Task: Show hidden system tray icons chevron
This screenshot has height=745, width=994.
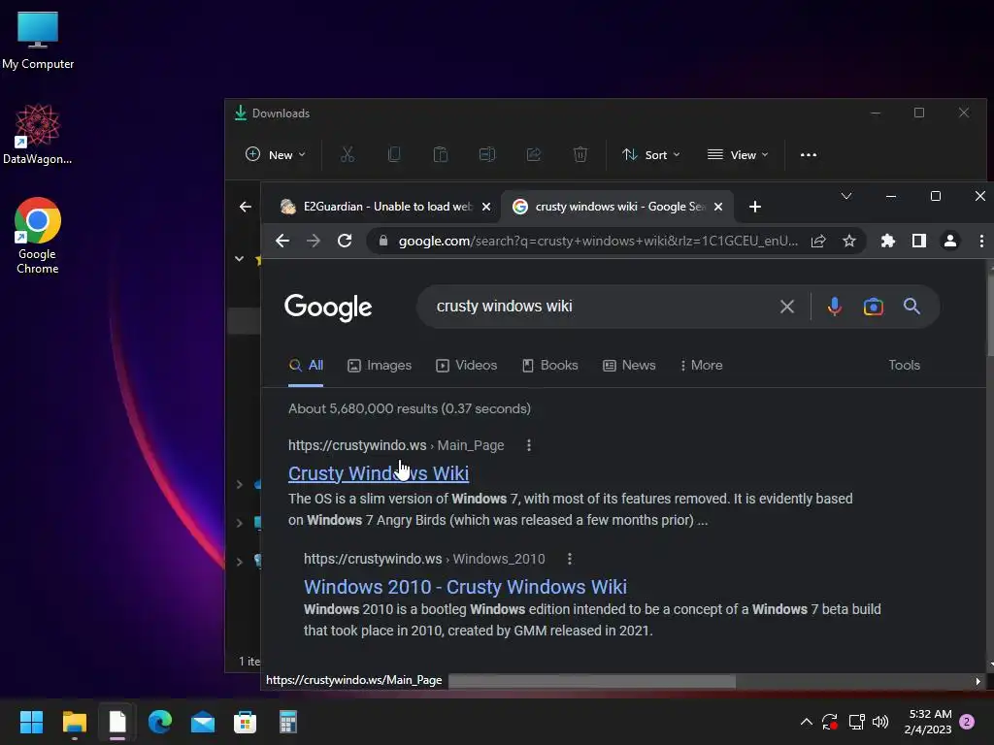Action: click(x=807, y=722)
